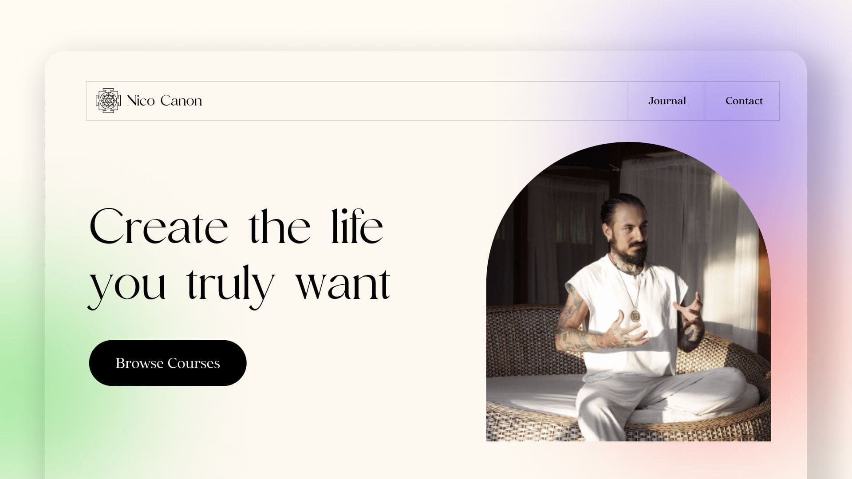Viewport: 852px width, 479px height.
Task: Click the word "life" in the headline
Action: click(357, 226)
